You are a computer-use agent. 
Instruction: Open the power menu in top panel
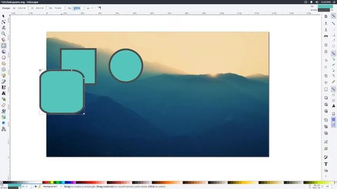[335, 2]
